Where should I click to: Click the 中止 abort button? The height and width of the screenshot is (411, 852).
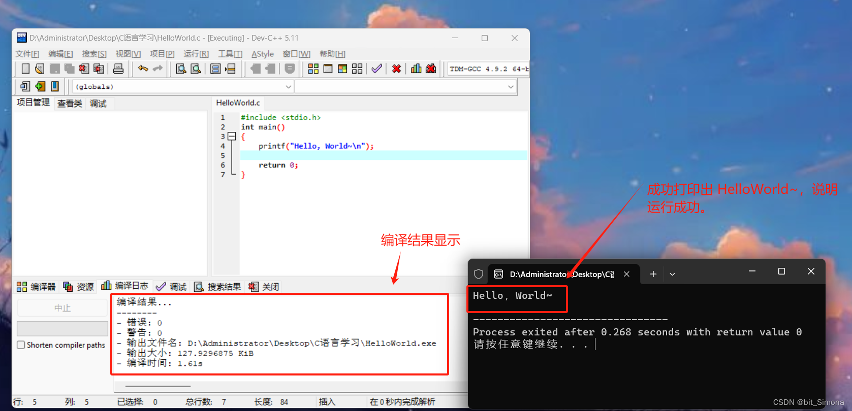62,308
